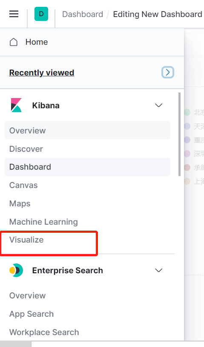Collapse the Kibana section chevron

tap(159, 105)
